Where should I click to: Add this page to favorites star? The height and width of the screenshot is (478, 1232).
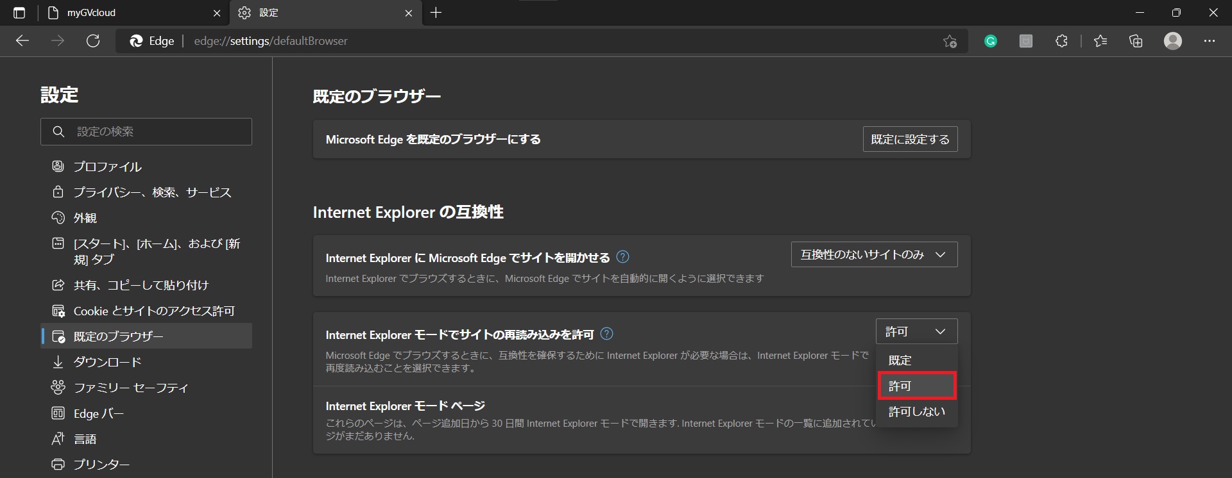950,41
